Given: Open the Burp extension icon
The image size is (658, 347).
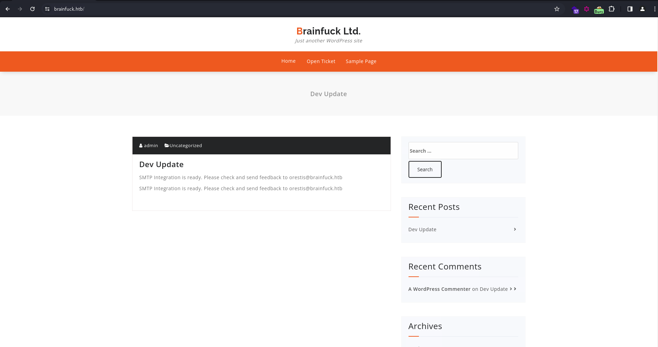Looking at the screenshot, I should (599, 10).
